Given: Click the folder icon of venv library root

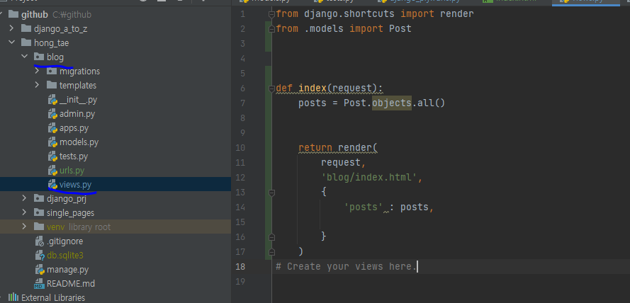Looking at the screenshot, I should 39,227.
